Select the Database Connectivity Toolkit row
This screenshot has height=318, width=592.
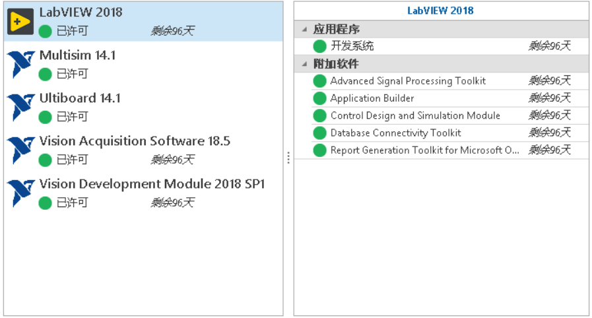point(450,133)
